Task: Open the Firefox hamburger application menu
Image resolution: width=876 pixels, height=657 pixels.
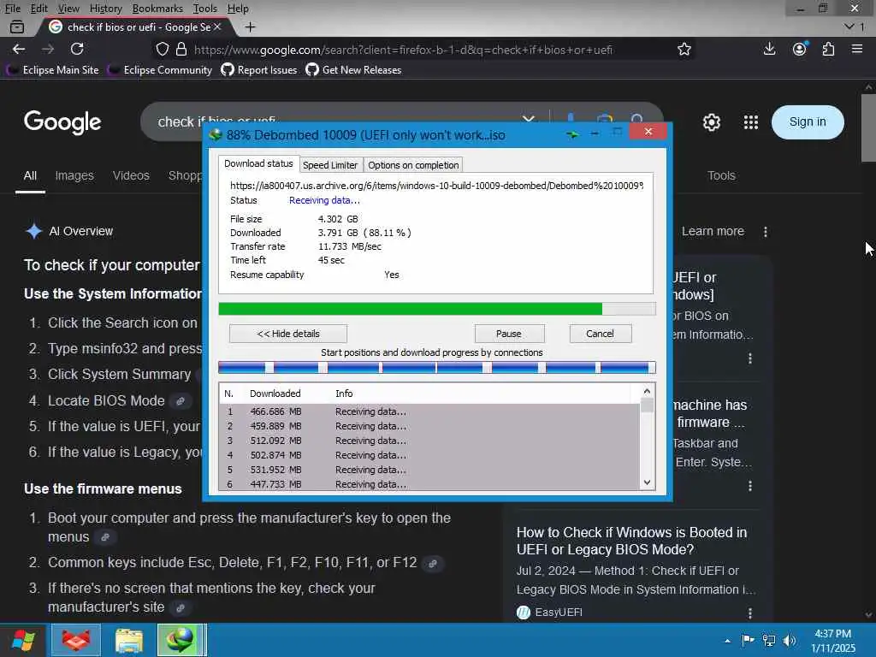Action: pos(857,49)
